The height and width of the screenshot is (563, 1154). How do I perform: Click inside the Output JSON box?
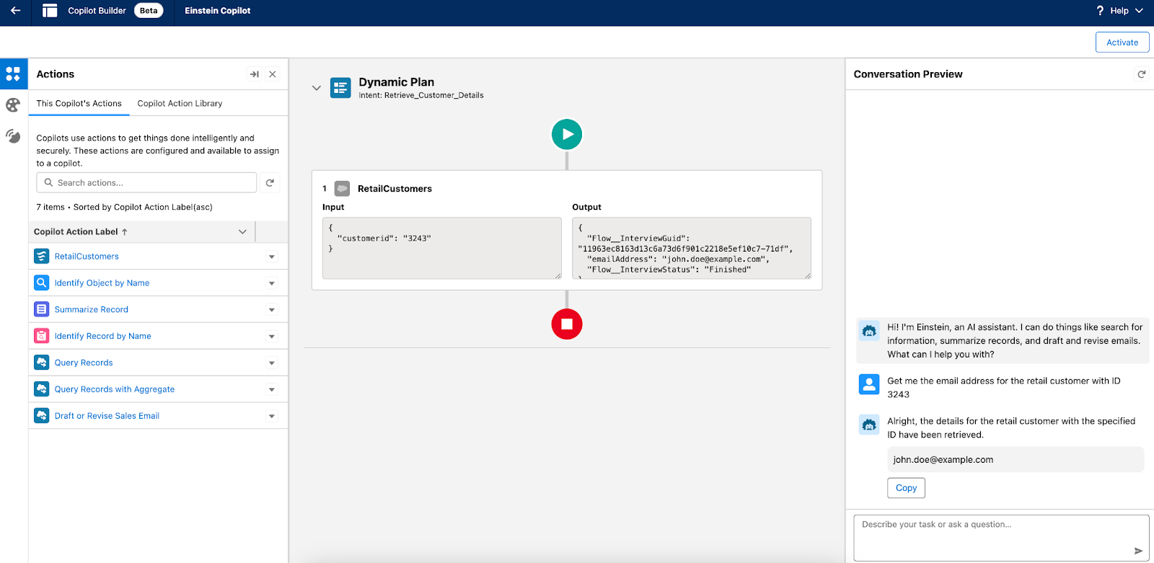point(692,248)
